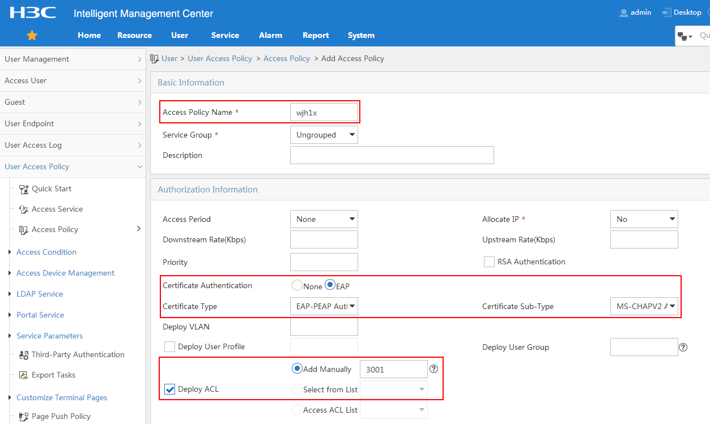710x424 pixels.
Task: Click Access Policy icon in sidebar
Action: [x=24, y=230]
